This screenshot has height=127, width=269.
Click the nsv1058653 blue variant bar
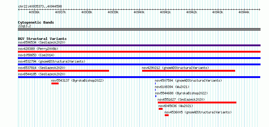(x=139, y=58)
